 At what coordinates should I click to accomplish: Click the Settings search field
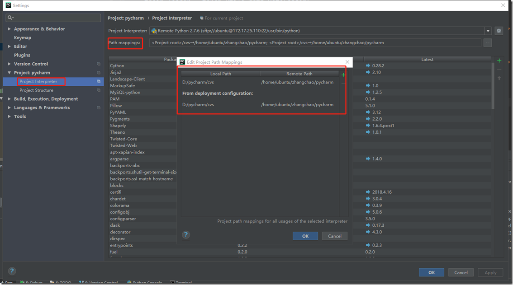tap(53, 18)
